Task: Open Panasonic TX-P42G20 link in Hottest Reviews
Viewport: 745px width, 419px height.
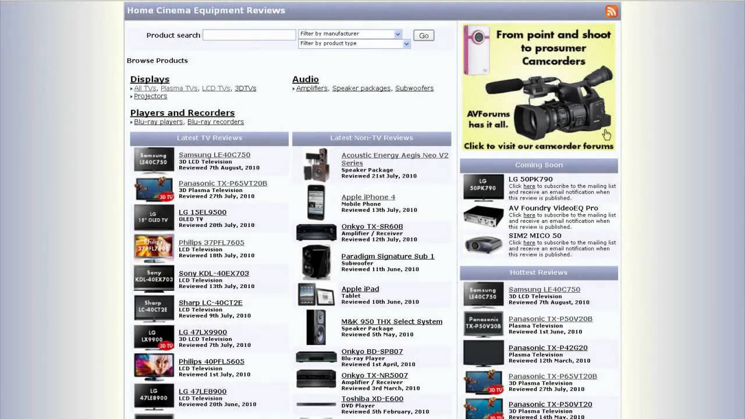Action: [x=548, y=348]
